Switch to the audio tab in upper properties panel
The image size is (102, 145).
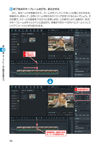tap(81, 30)
